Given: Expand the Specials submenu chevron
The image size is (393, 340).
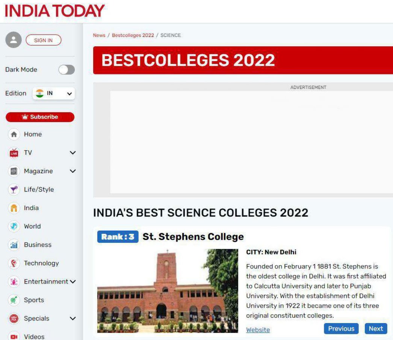Looking at the screenshot, I should (x=73, y=319).
